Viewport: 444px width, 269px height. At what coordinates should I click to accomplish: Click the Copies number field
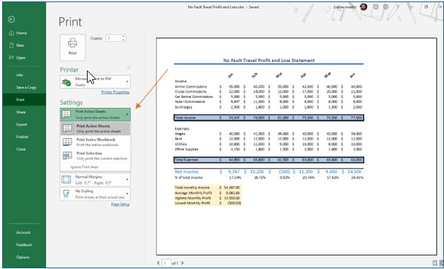click(114, 38)
